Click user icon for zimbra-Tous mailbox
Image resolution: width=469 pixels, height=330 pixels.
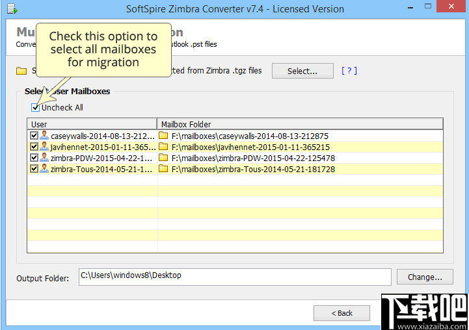coord(44,169)
